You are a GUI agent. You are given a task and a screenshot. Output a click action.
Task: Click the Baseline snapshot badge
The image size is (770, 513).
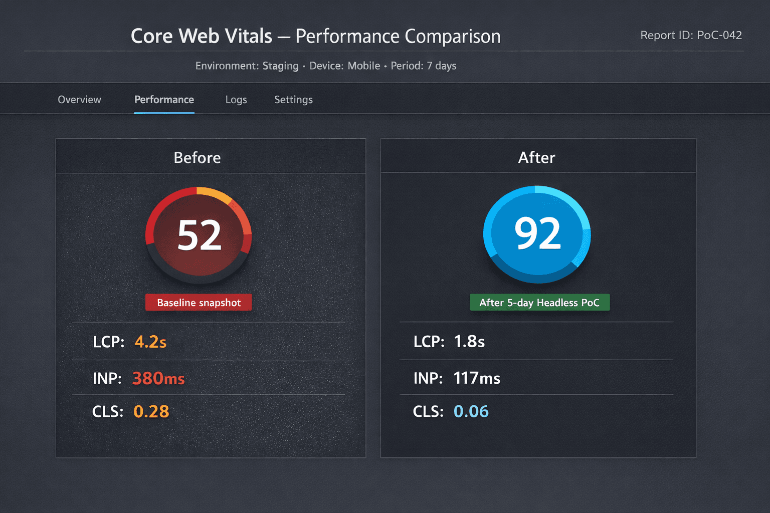pyautogui.click(x=199, y=302)
